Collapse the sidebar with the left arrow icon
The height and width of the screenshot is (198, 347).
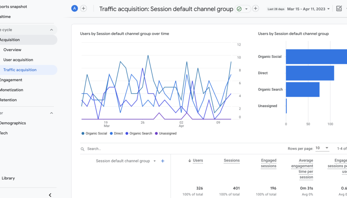pyautogui.click(x=50, y=195)
